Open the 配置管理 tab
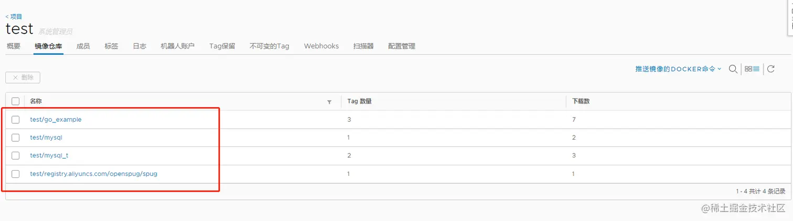The width and height of the screenshot is (793, 221). pos(402,46)
